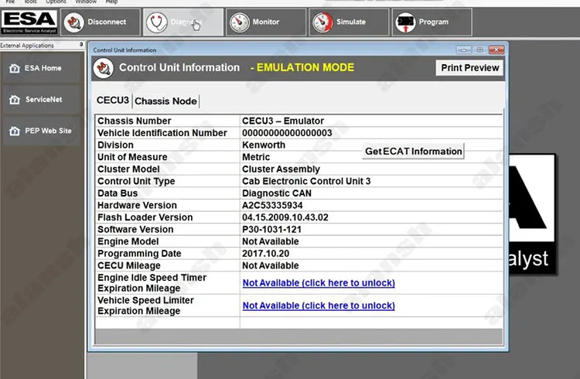Select Software Version value P30-1031-121
This screenshot has height=379, width=580.
click(x=271, y=229)
